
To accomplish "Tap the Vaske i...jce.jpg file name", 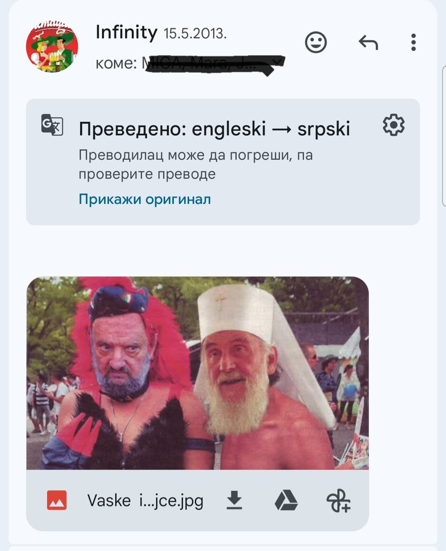I will [145, 501].
